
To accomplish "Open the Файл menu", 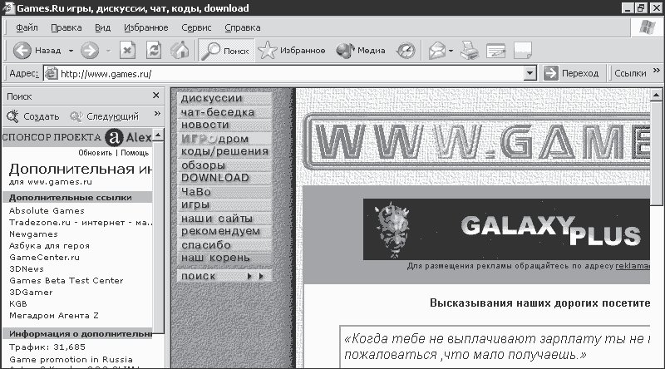I will (x=27, y=27).
